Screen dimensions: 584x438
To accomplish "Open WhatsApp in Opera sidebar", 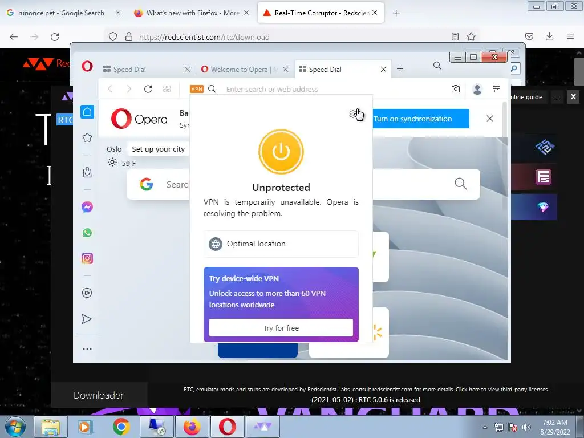I will tap(87, 233).
